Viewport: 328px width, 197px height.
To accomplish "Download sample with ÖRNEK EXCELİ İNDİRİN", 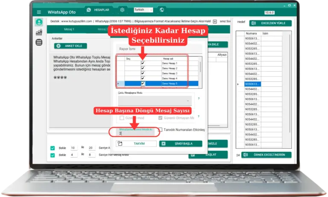I will point(266,155).
